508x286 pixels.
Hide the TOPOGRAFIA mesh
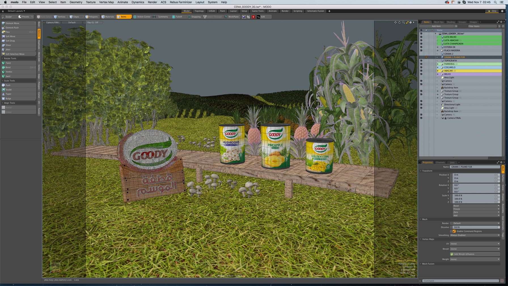pos(421,61)
